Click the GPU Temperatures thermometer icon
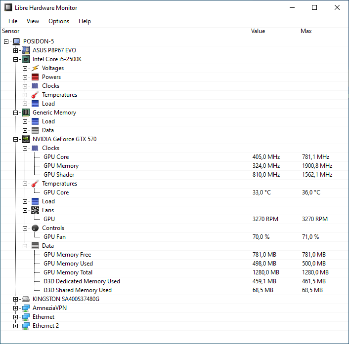 pos(35,184)
